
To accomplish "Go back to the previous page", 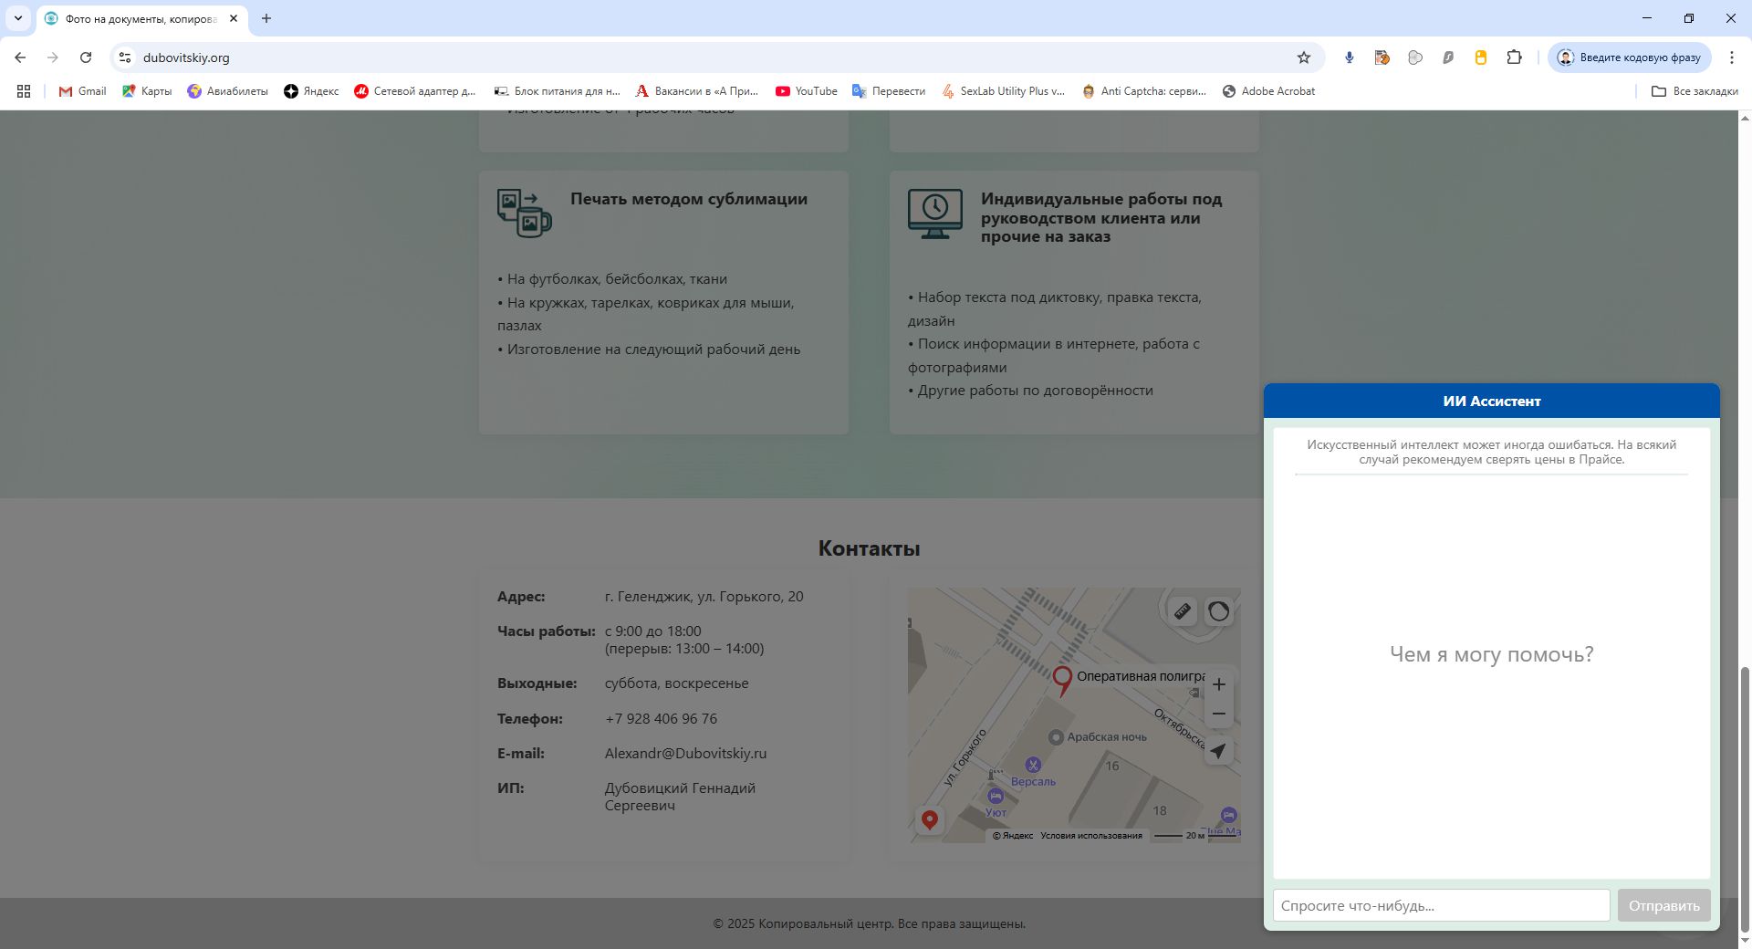I will click(x=20, y=57).
